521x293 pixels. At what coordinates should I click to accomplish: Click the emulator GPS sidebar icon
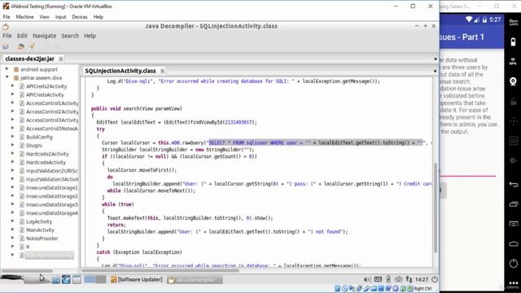coord(514,61)
